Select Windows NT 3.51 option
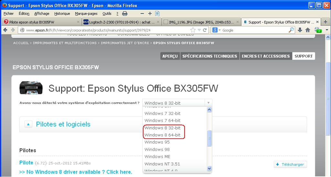Viewport: 331px width, 177px height. [162, 164]
